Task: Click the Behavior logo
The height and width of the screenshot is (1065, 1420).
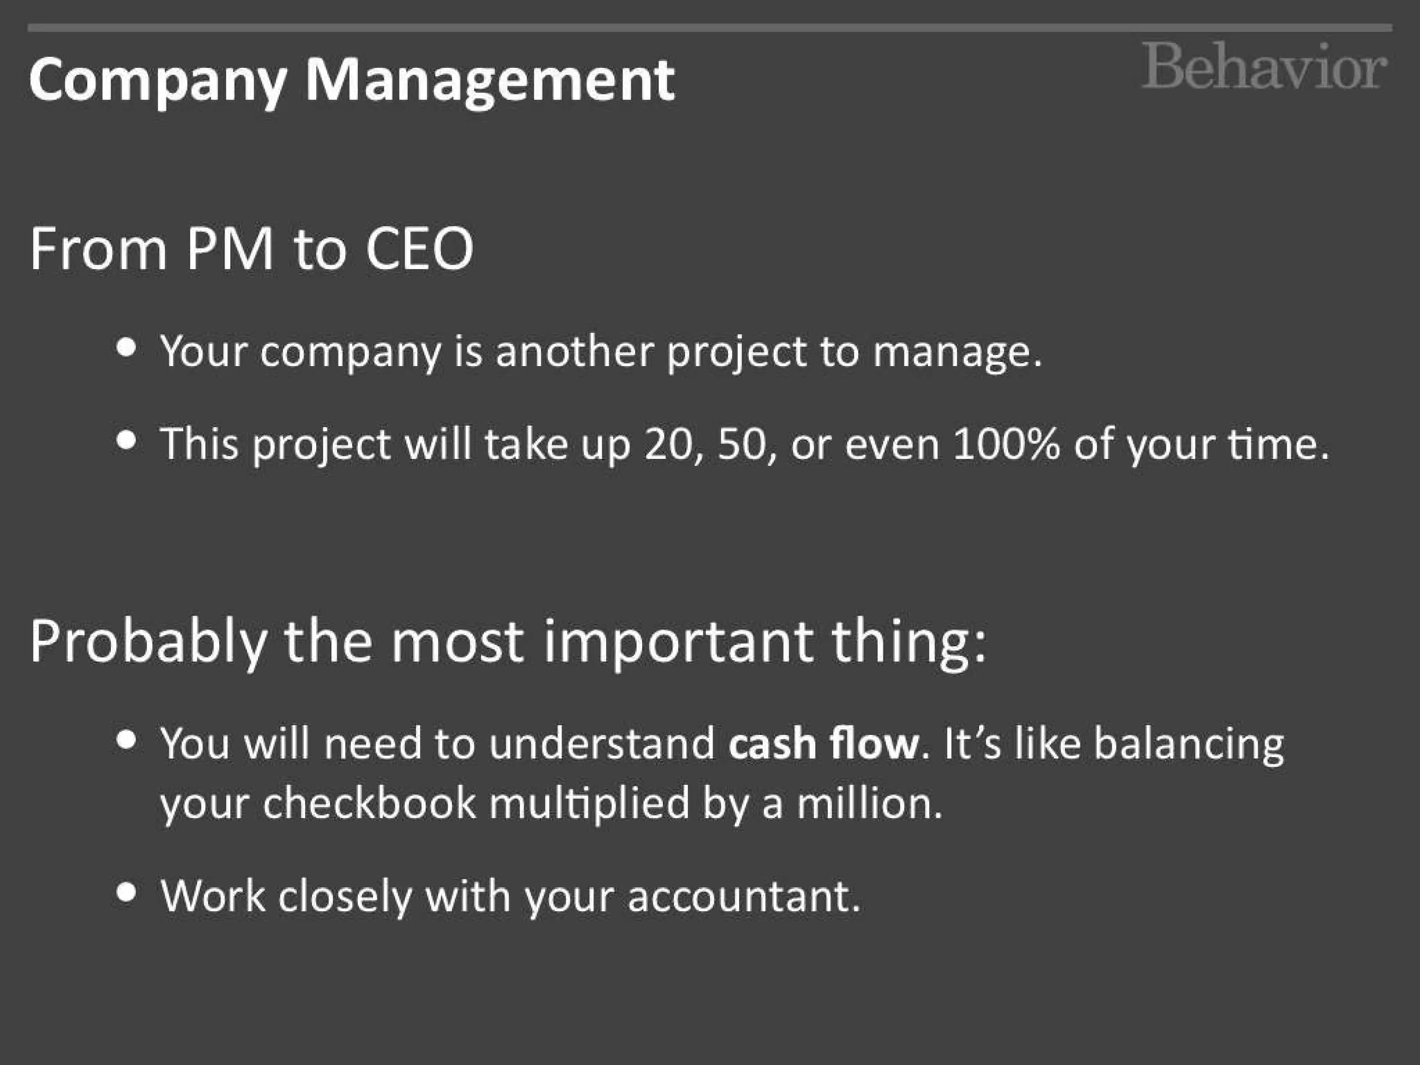Action: 1263,67
